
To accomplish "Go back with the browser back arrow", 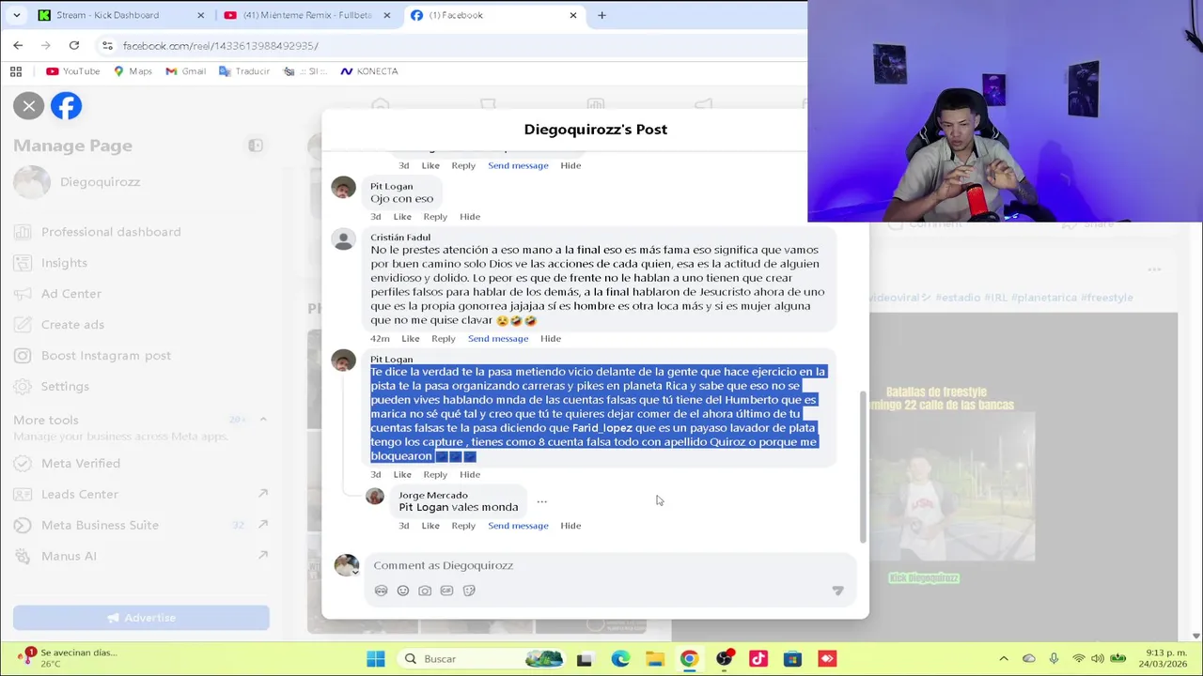I will coord(18,45).
